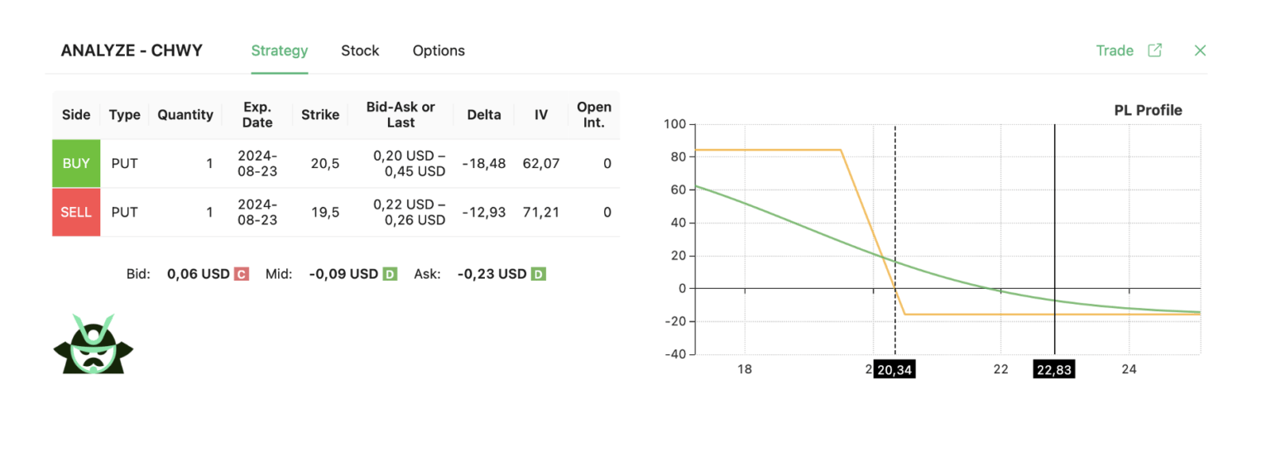Click the 22,83 price marker label
Image resolution: width=1271 pixels, height=452 pixels.
1054,370
